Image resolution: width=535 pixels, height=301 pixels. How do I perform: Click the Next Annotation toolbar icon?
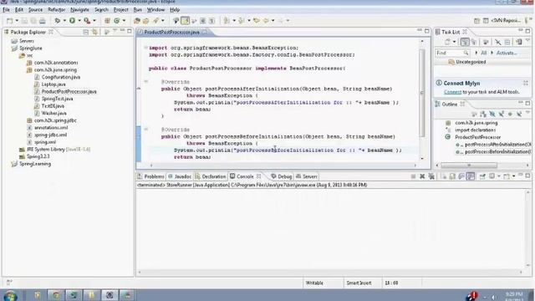point(227,21)
